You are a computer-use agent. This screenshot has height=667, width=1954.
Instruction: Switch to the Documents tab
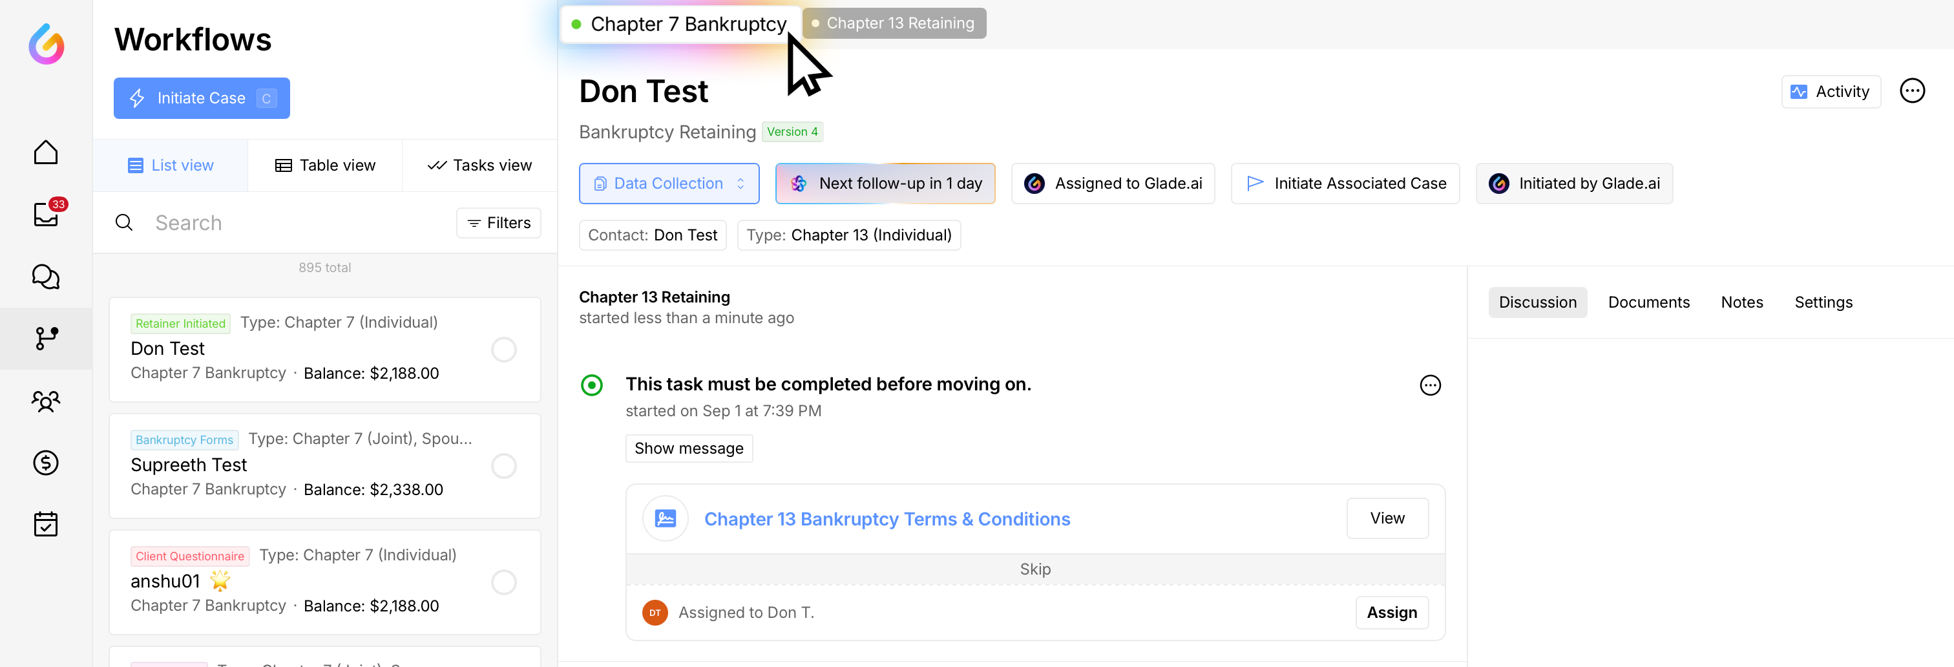[1648, 302]
